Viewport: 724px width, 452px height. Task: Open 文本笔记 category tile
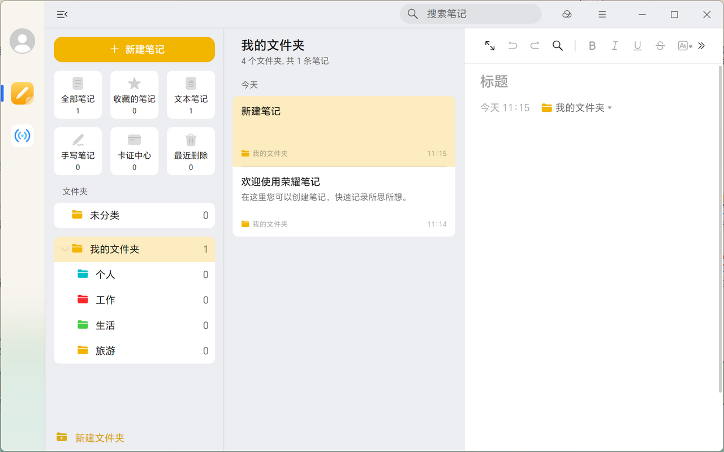tap(191, 94)
